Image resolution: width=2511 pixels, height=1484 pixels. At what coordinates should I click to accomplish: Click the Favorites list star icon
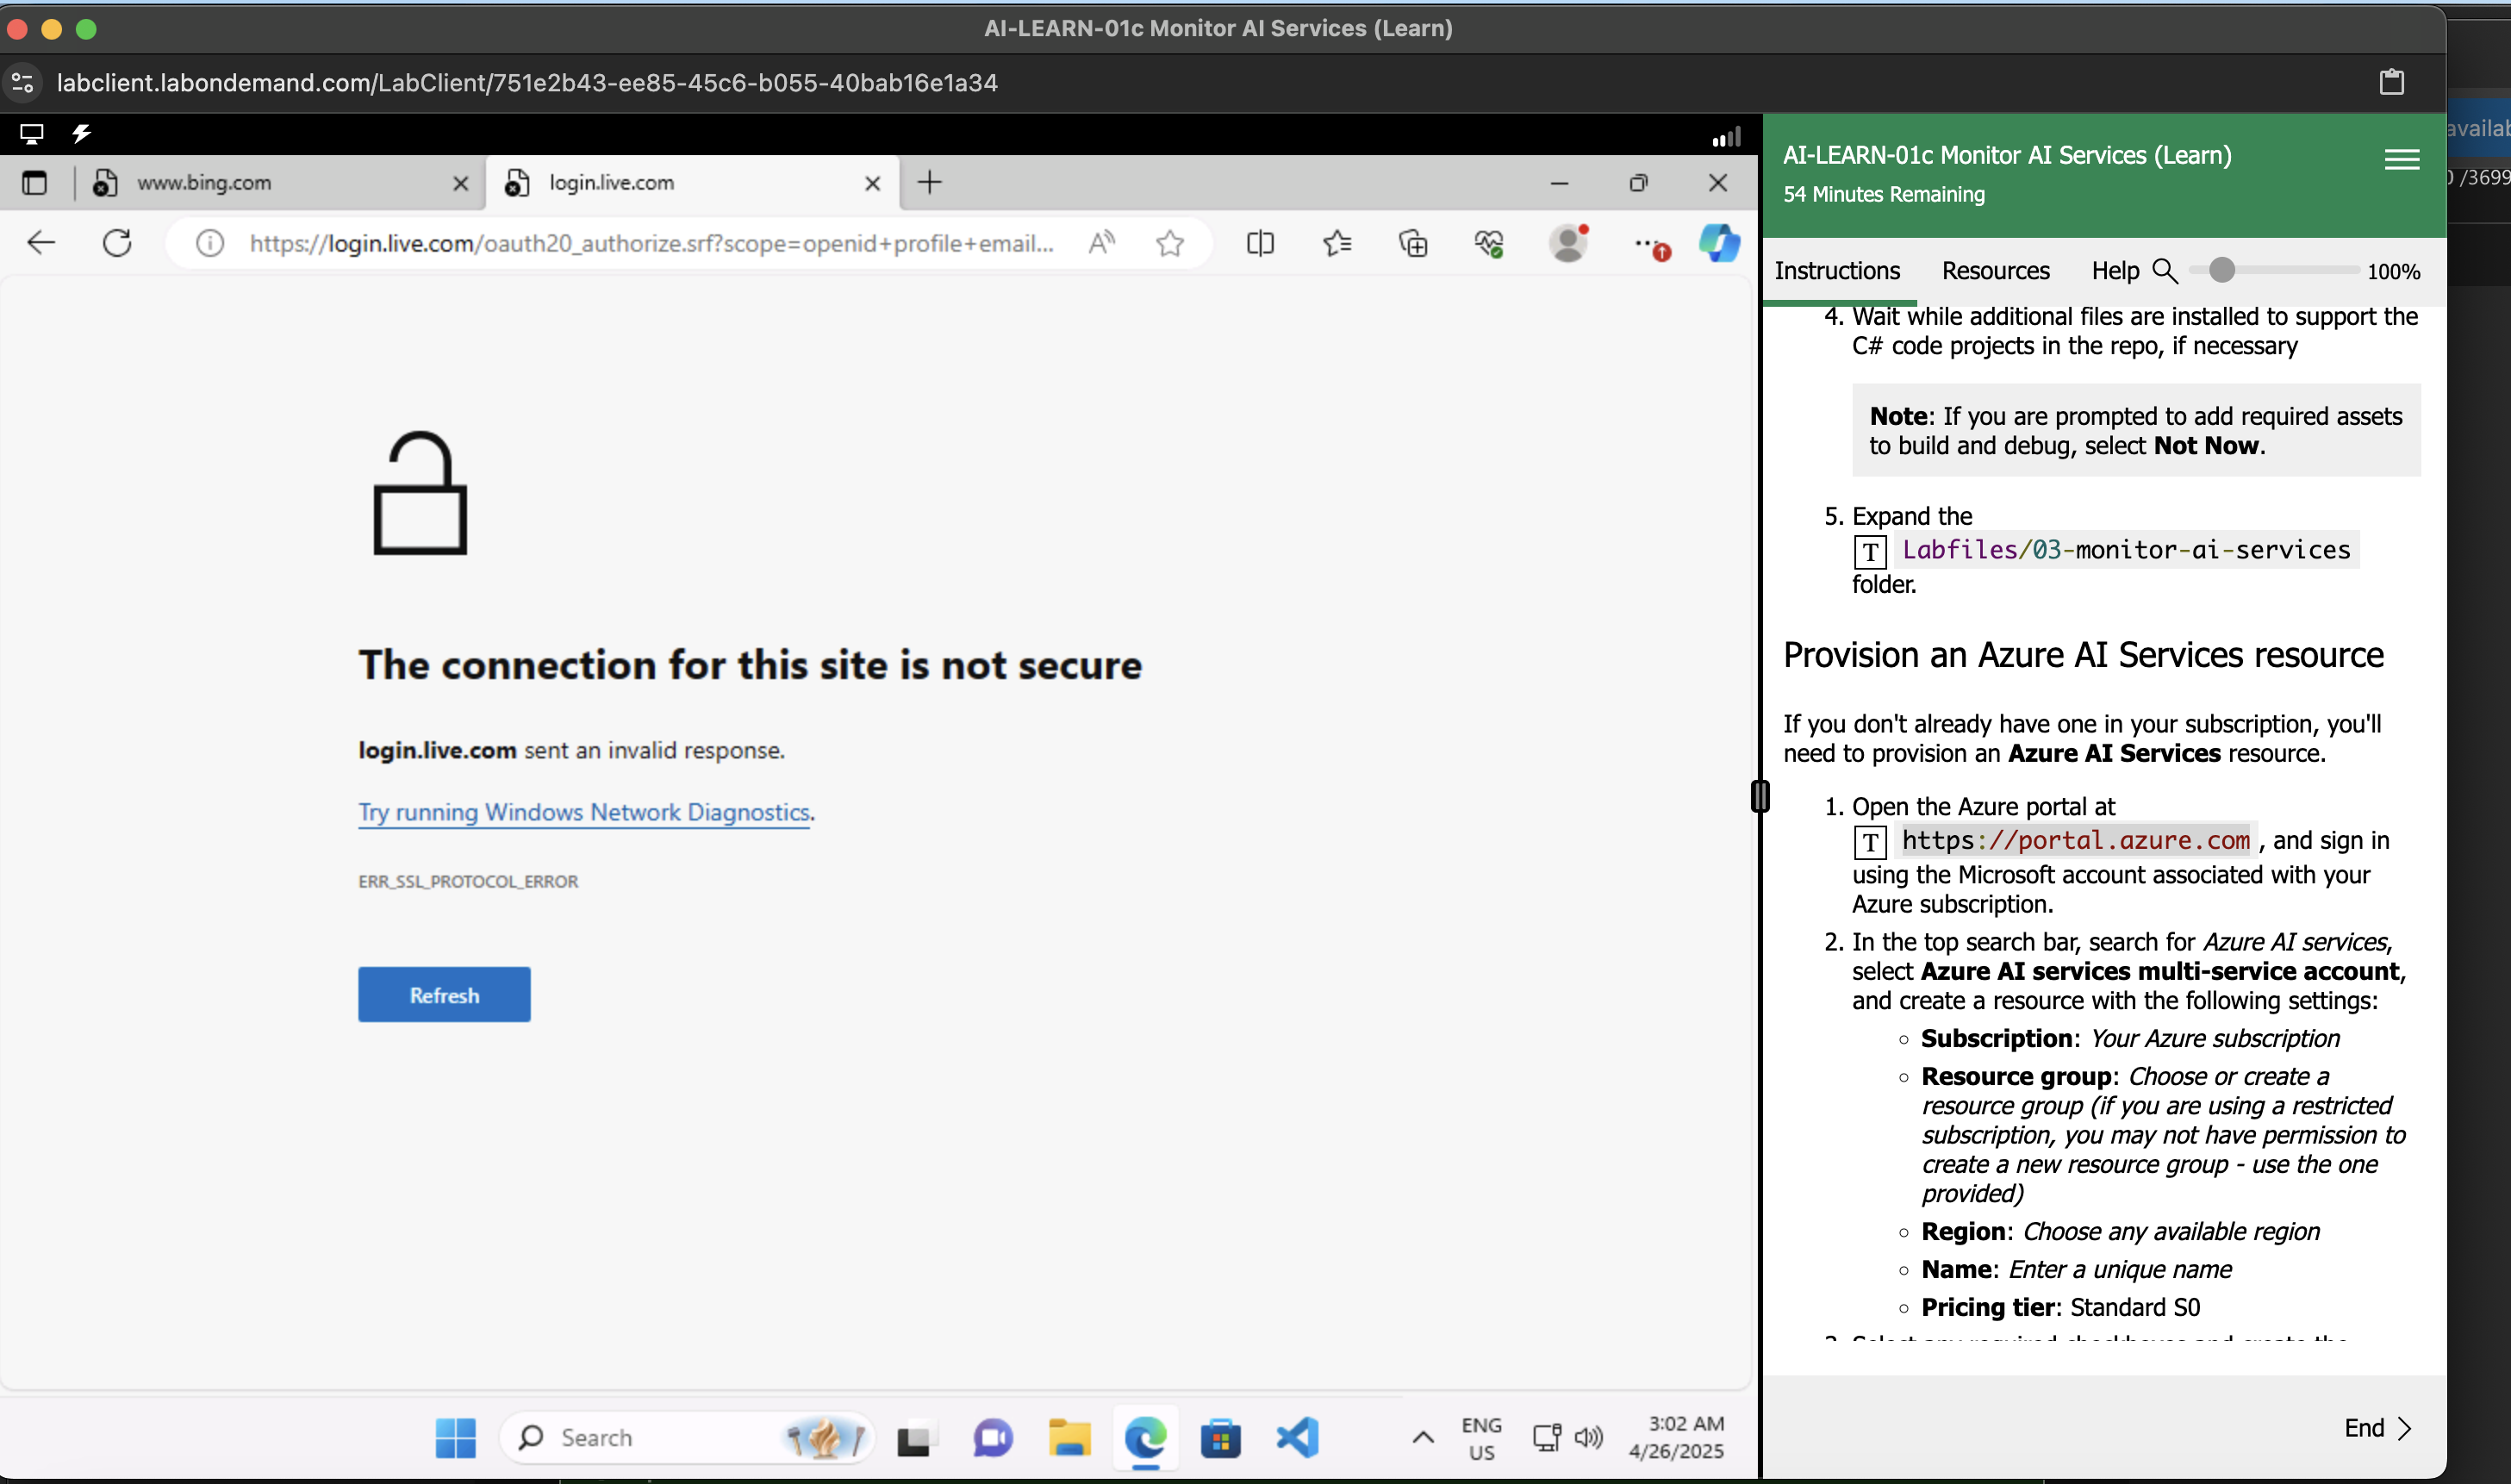click(x=1336, y=243)
